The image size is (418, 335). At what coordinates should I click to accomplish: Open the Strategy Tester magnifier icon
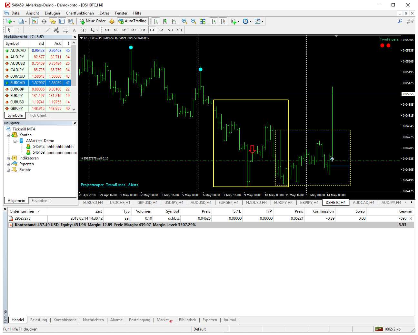[x=71, y=21]
